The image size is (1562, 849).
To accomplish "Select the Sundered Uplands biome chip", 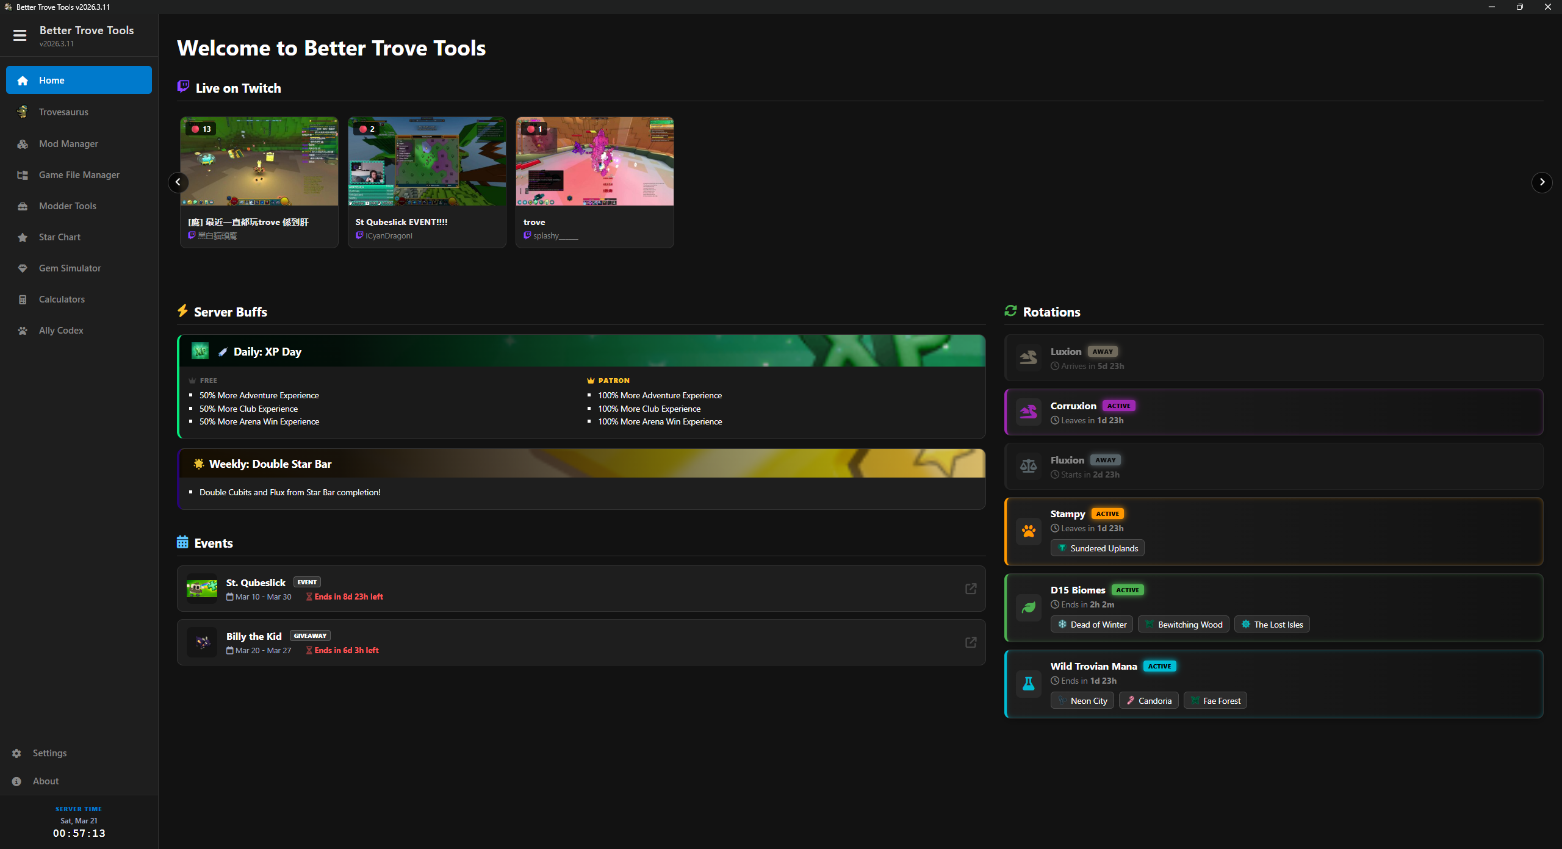I will [x=1096, y=548].
